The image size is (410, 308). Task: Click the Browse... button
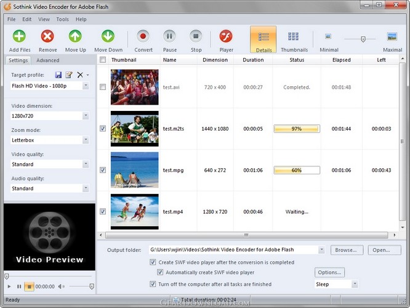pyautogui.click(x=347, y=250)
